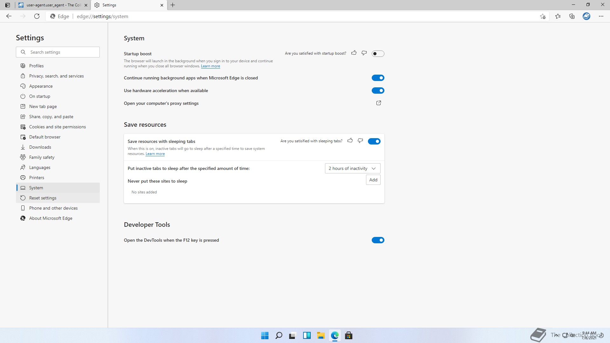This screenshot has width=610, height=343.
Task: Open the Settings and more ellipsis menu
Action: click(601, 16)
